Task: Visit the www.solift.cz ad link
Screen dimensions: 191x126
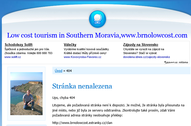Action: [13, 57]
